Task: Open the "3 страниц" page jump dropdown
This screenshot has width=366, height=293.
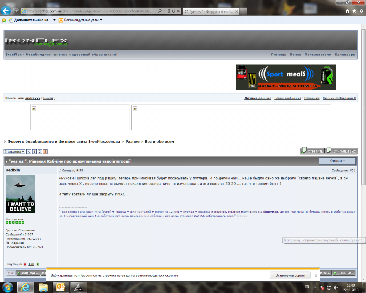Action: (14, 151)
